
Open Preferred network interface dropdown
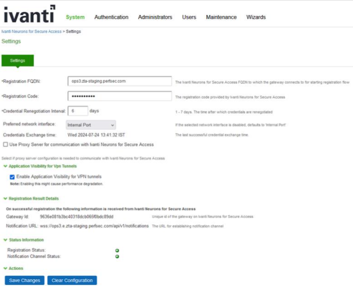tap(90, 125)
